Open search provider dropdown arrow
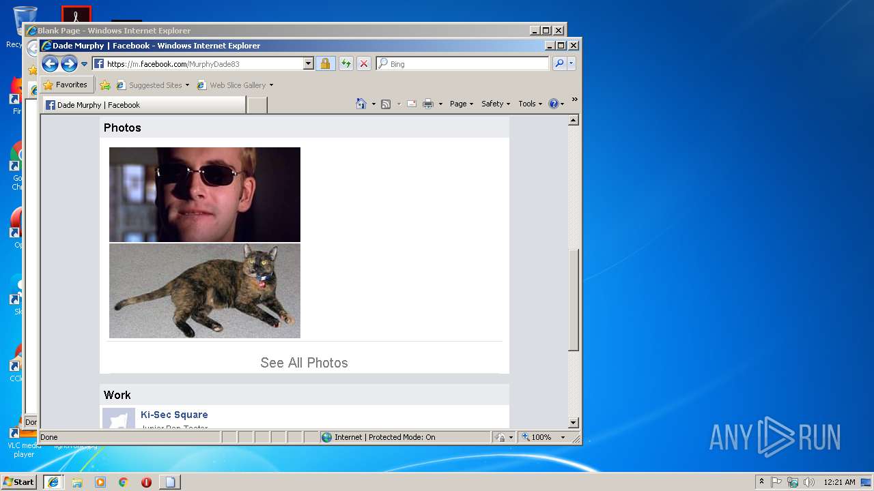This screenshot has width=874, height=491. (x=572, y=63)
